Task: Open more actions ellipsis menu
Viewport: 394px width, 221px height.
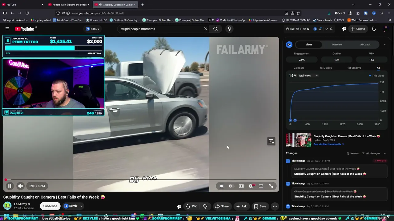Action: [275, 206]
